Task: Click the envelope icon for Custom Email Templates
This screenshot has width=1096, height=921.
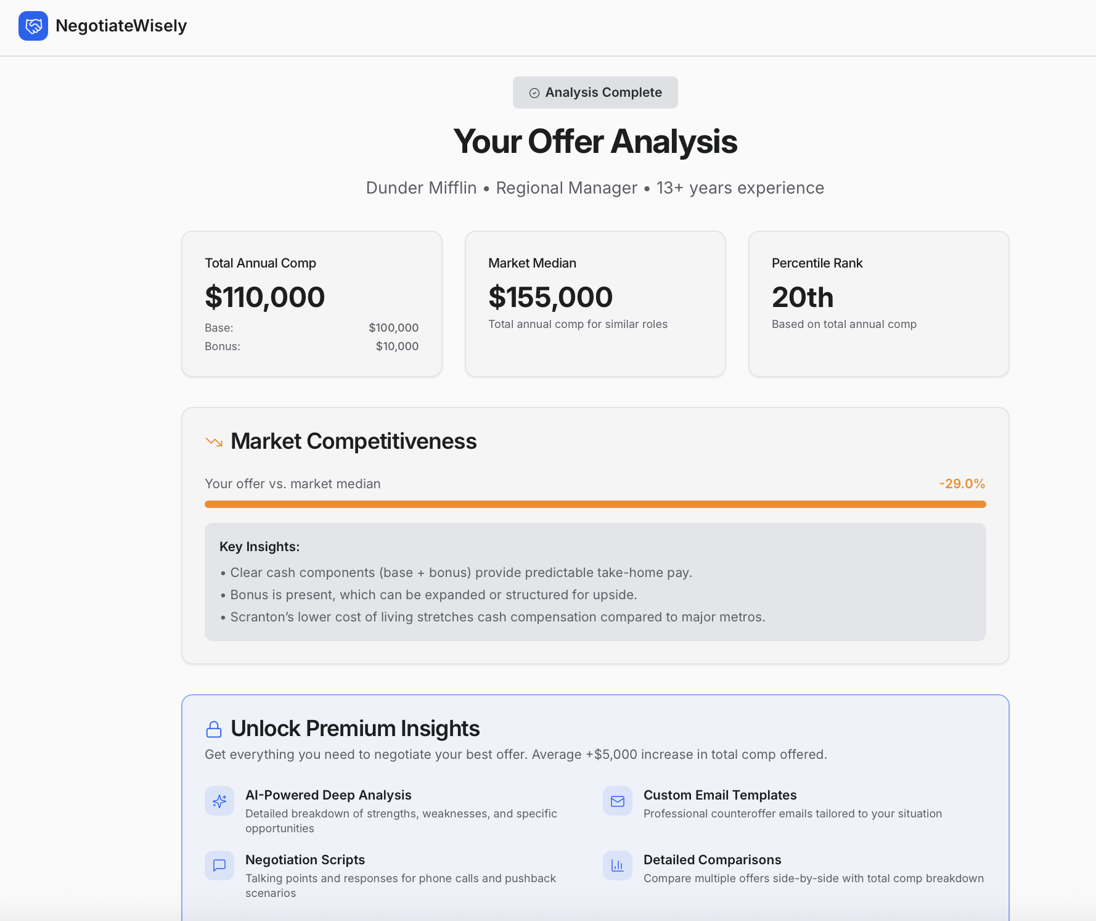Action: (x=617, y=801)
